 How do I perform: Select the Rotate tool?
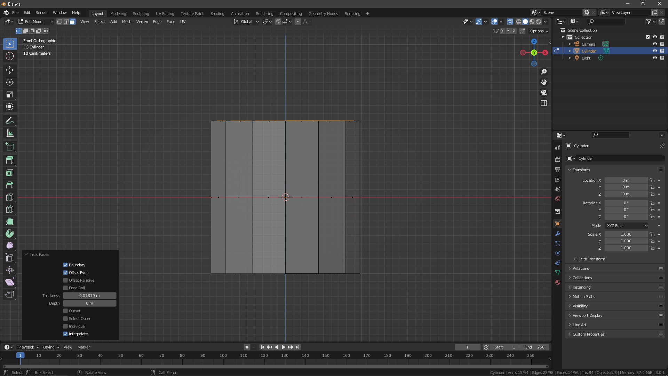pos(10,82)
